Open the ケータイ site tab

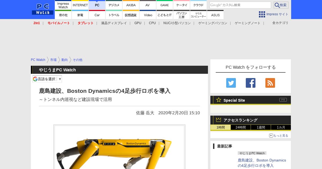point(182,5)
